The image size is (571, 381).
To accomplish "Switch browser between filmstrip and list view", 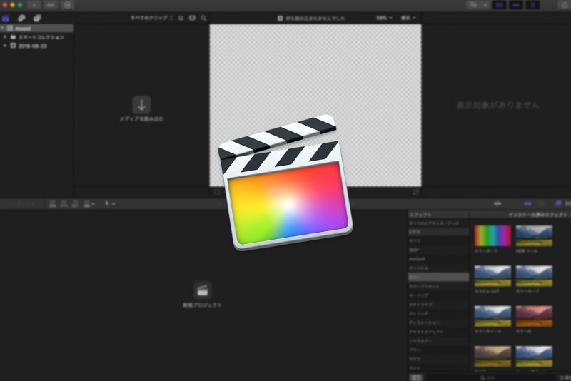I will (192, 18).
